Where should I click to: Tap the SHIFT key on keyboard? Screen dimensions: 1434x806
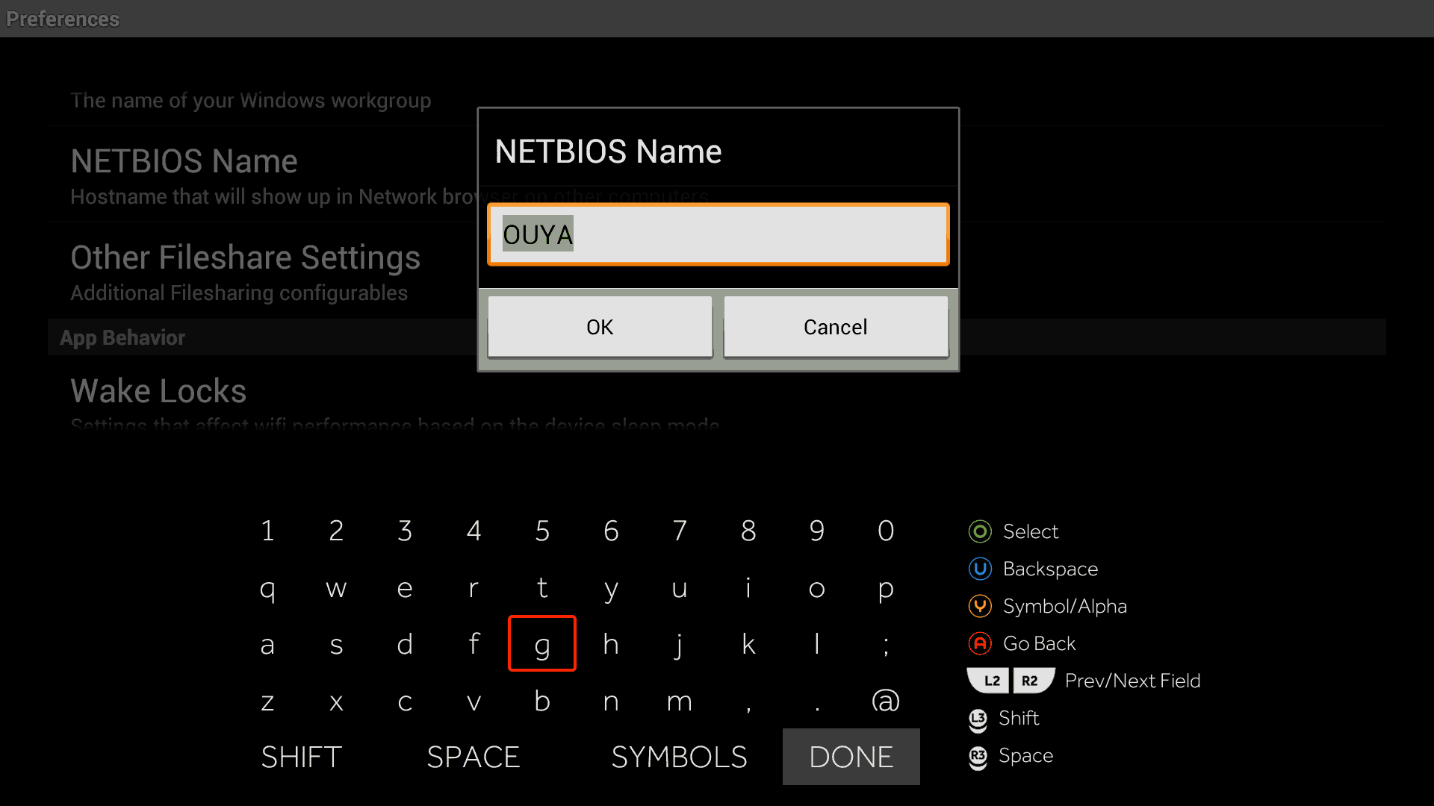[302, 757]
